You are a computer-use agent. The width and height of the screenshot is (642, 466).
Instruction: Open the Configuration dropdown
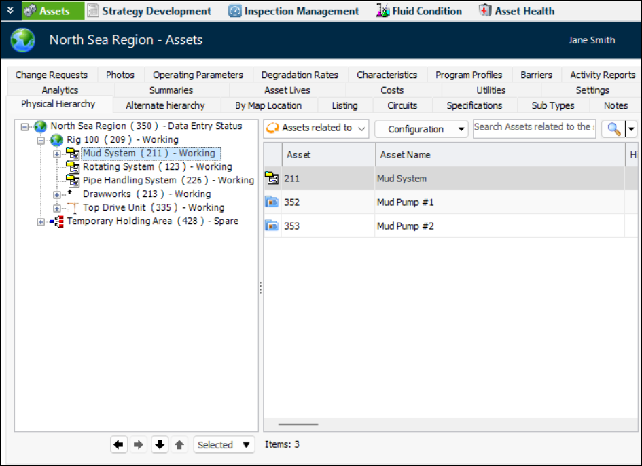[421, 129]
